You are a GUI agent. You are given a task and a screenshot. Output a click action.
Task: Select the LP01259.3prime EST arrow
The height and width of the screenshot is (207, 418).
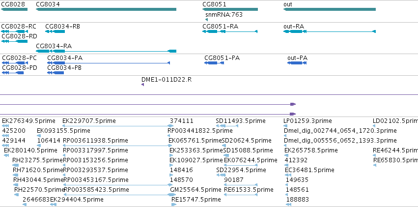pos(285,126)
